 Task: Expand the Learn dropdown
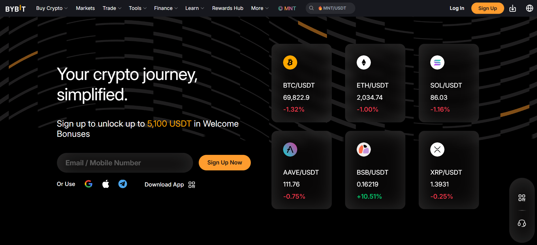194,8
